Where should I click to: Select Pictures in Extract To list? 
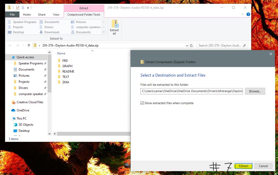78,22
